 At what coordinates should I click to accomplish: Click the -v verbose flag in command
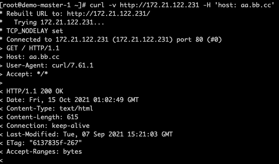click(x=112, y=5)
